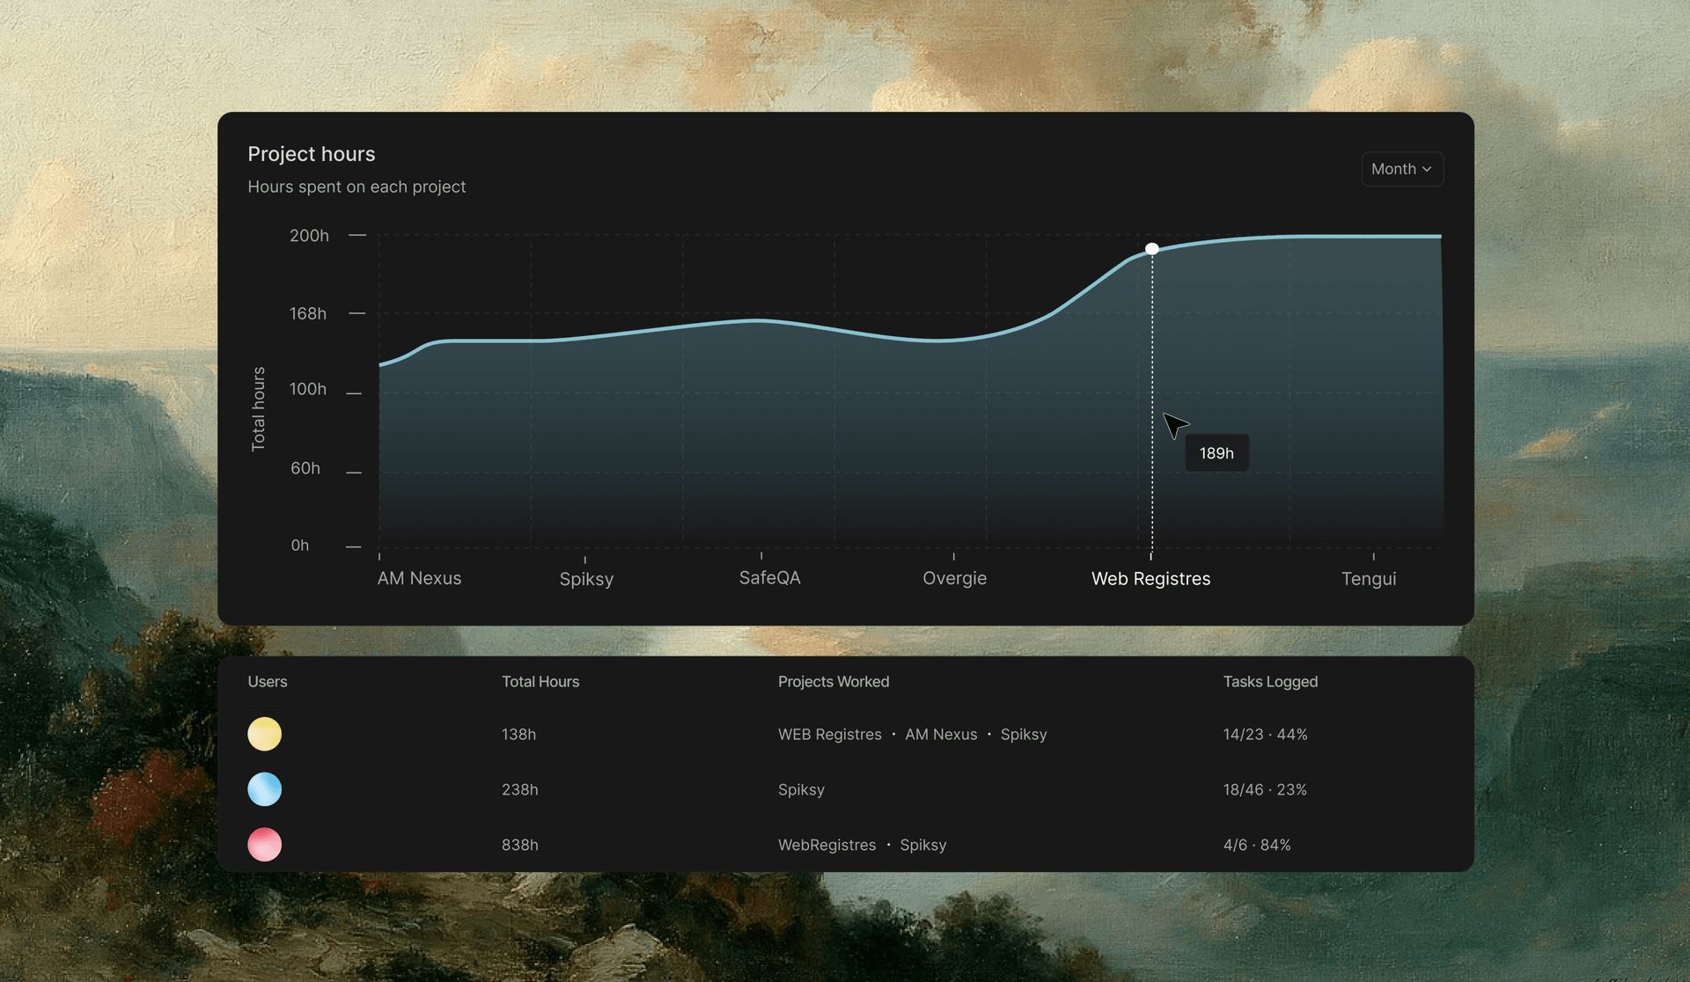Screen dimensions: 1690x982
Task: Sort by Tasks Logged column header
Action: (1270, 682)
